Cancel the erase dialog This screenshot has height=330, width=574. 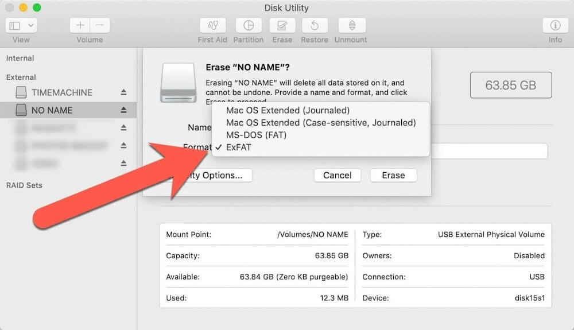(x=337, y=175)
